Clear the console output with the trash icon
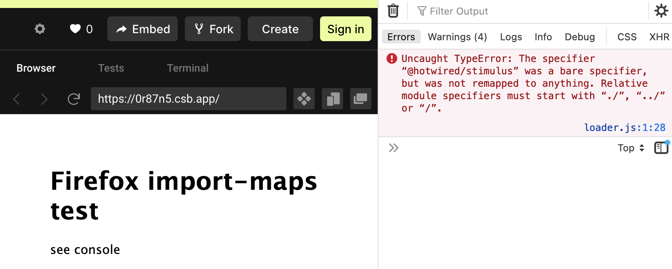The height and width of the screenshot is (269, 672). pyautogui.click(x=393, y=11)
